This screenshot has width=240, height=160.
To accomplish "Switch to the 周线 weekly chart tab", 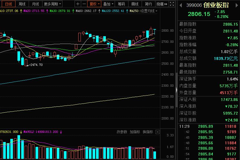I will 22,4.
